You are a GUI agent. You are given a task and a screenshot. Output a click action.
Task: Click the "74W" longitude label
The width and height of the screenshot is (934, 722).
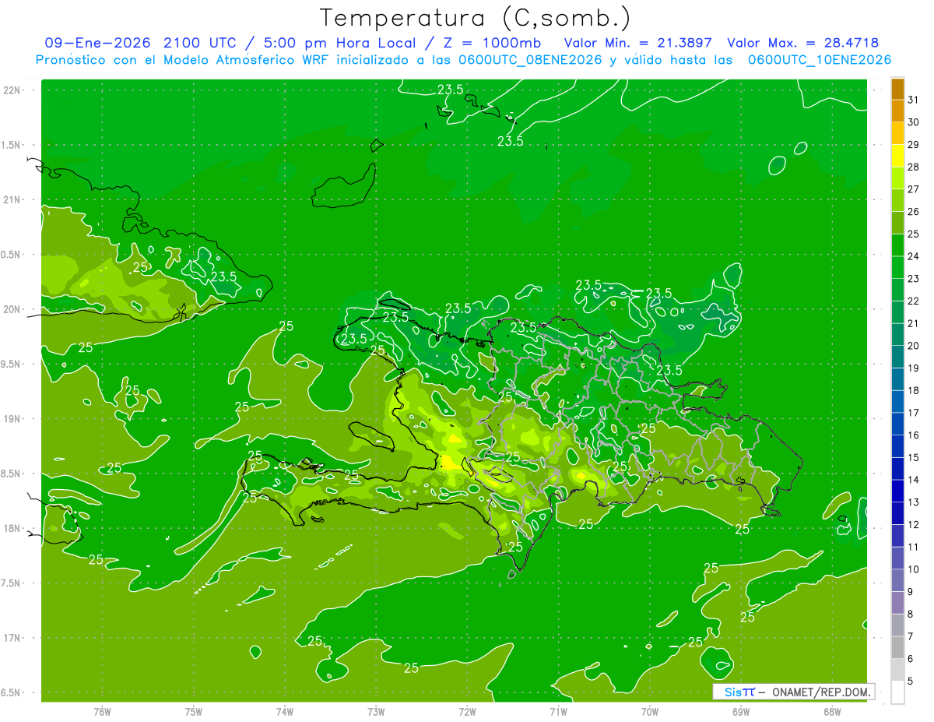point(285,712)
